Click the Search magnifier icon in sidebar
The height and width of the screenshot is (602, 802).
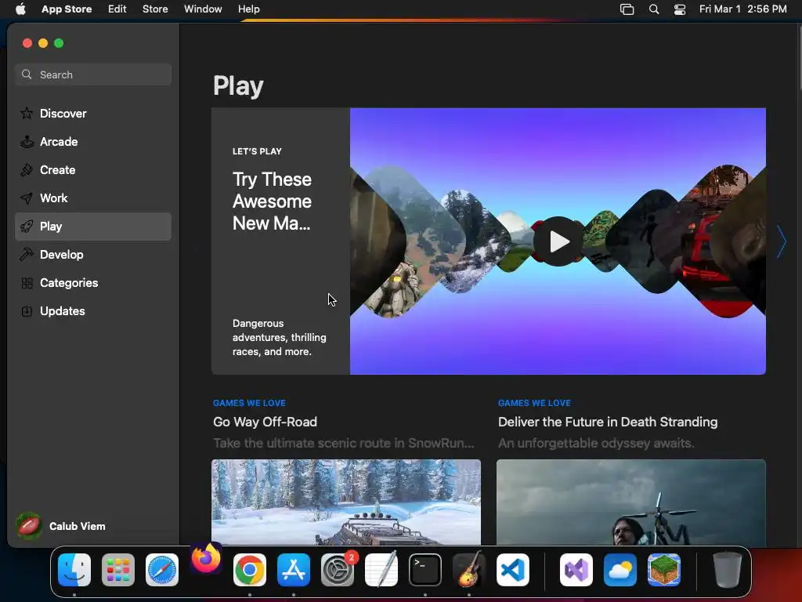click(x=27, y=74)
